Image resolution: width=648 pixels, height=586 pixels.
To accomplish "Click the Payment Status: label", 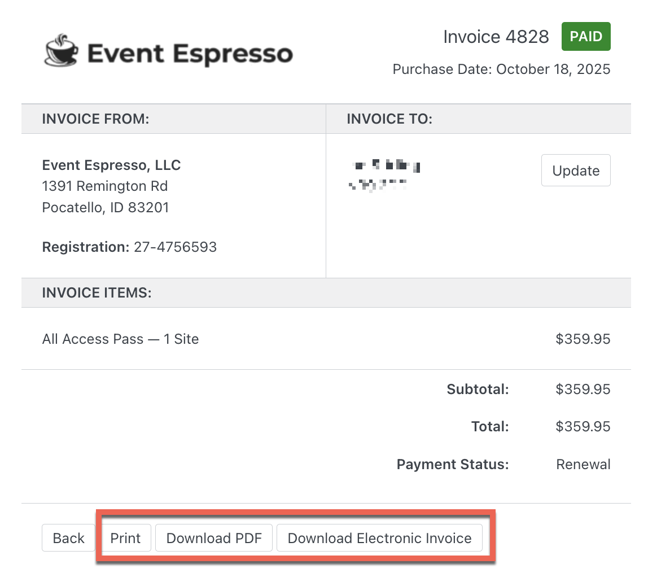I will (453, 465).
